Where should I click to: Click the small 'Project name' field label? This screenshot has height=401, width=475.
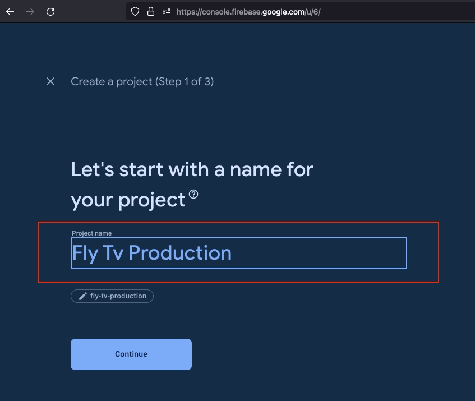[91, 233]
